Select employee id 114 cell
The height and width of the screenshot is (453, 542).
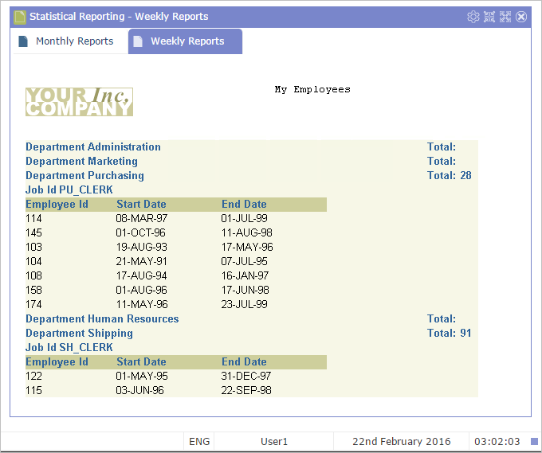pyautogui.click(x=33, y=219)
